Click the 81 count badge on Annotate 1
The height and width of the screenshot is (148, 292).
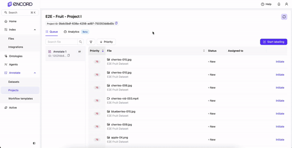click(80, 52)
